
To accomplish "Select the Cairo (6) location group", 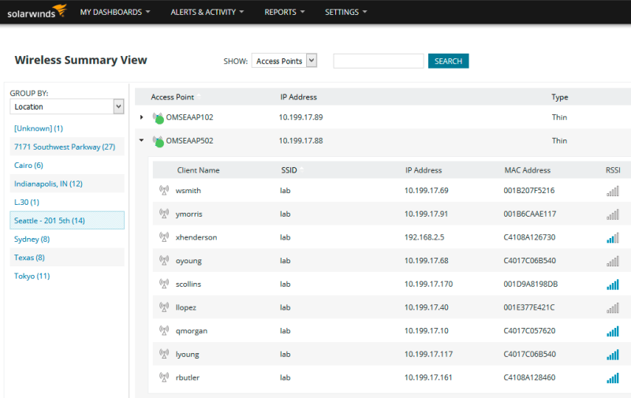I will (x=28, y=166).
